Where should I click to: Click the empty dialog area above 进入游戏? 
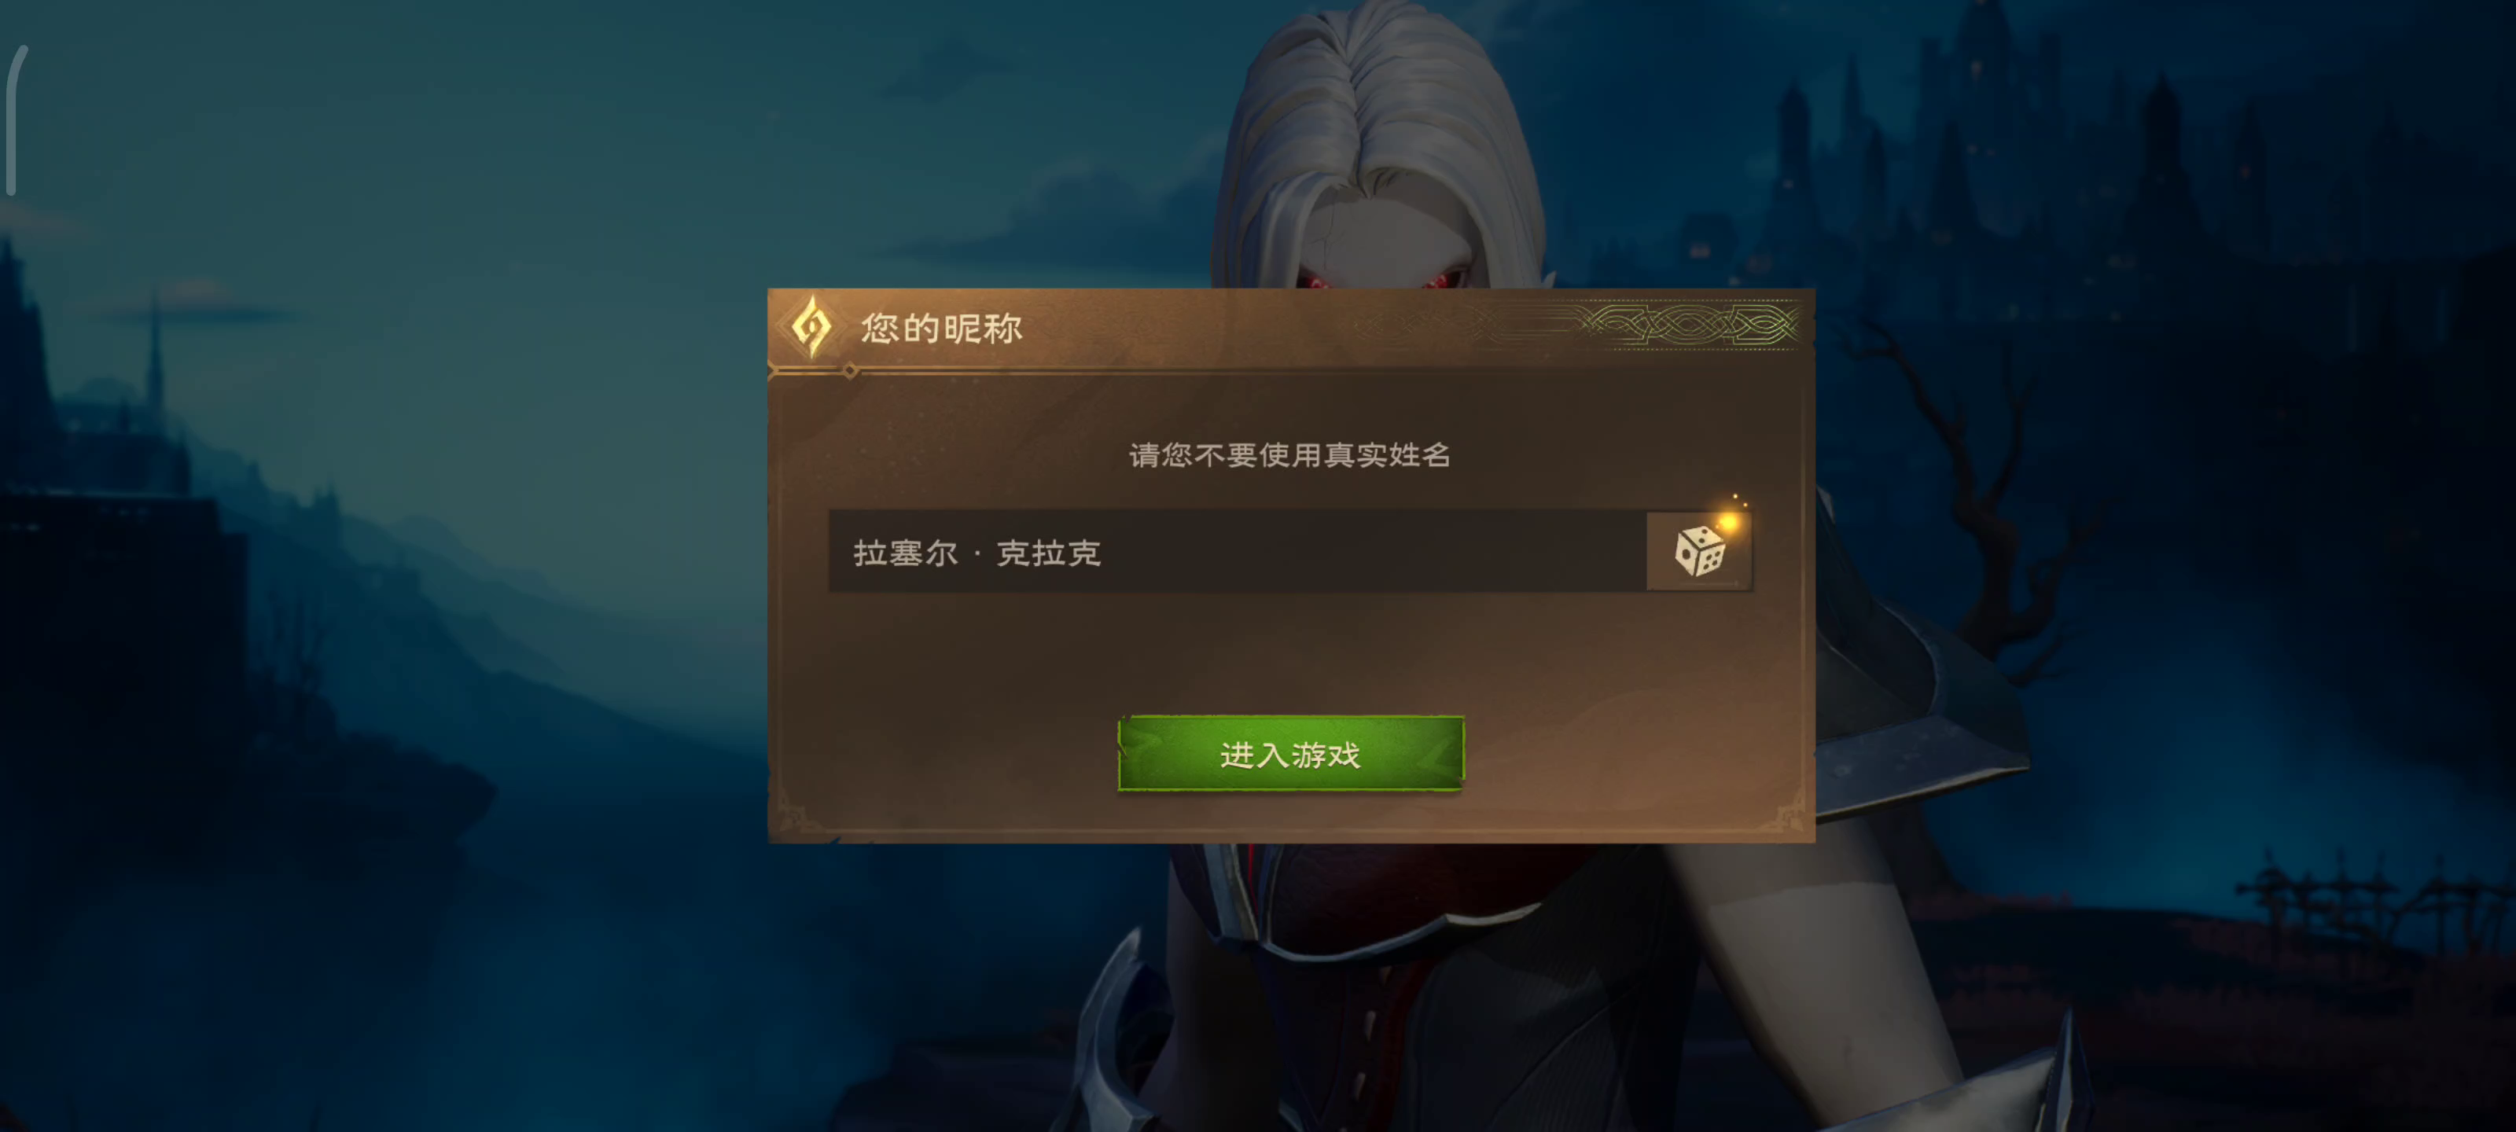coord(1289,652)
